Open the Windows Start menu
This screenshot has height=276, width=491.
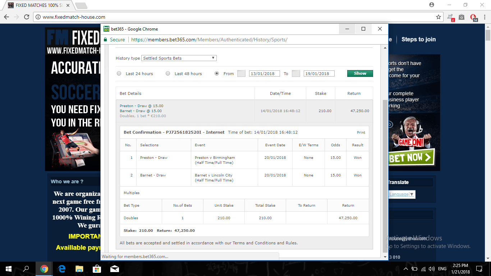(x=9, y=269)
